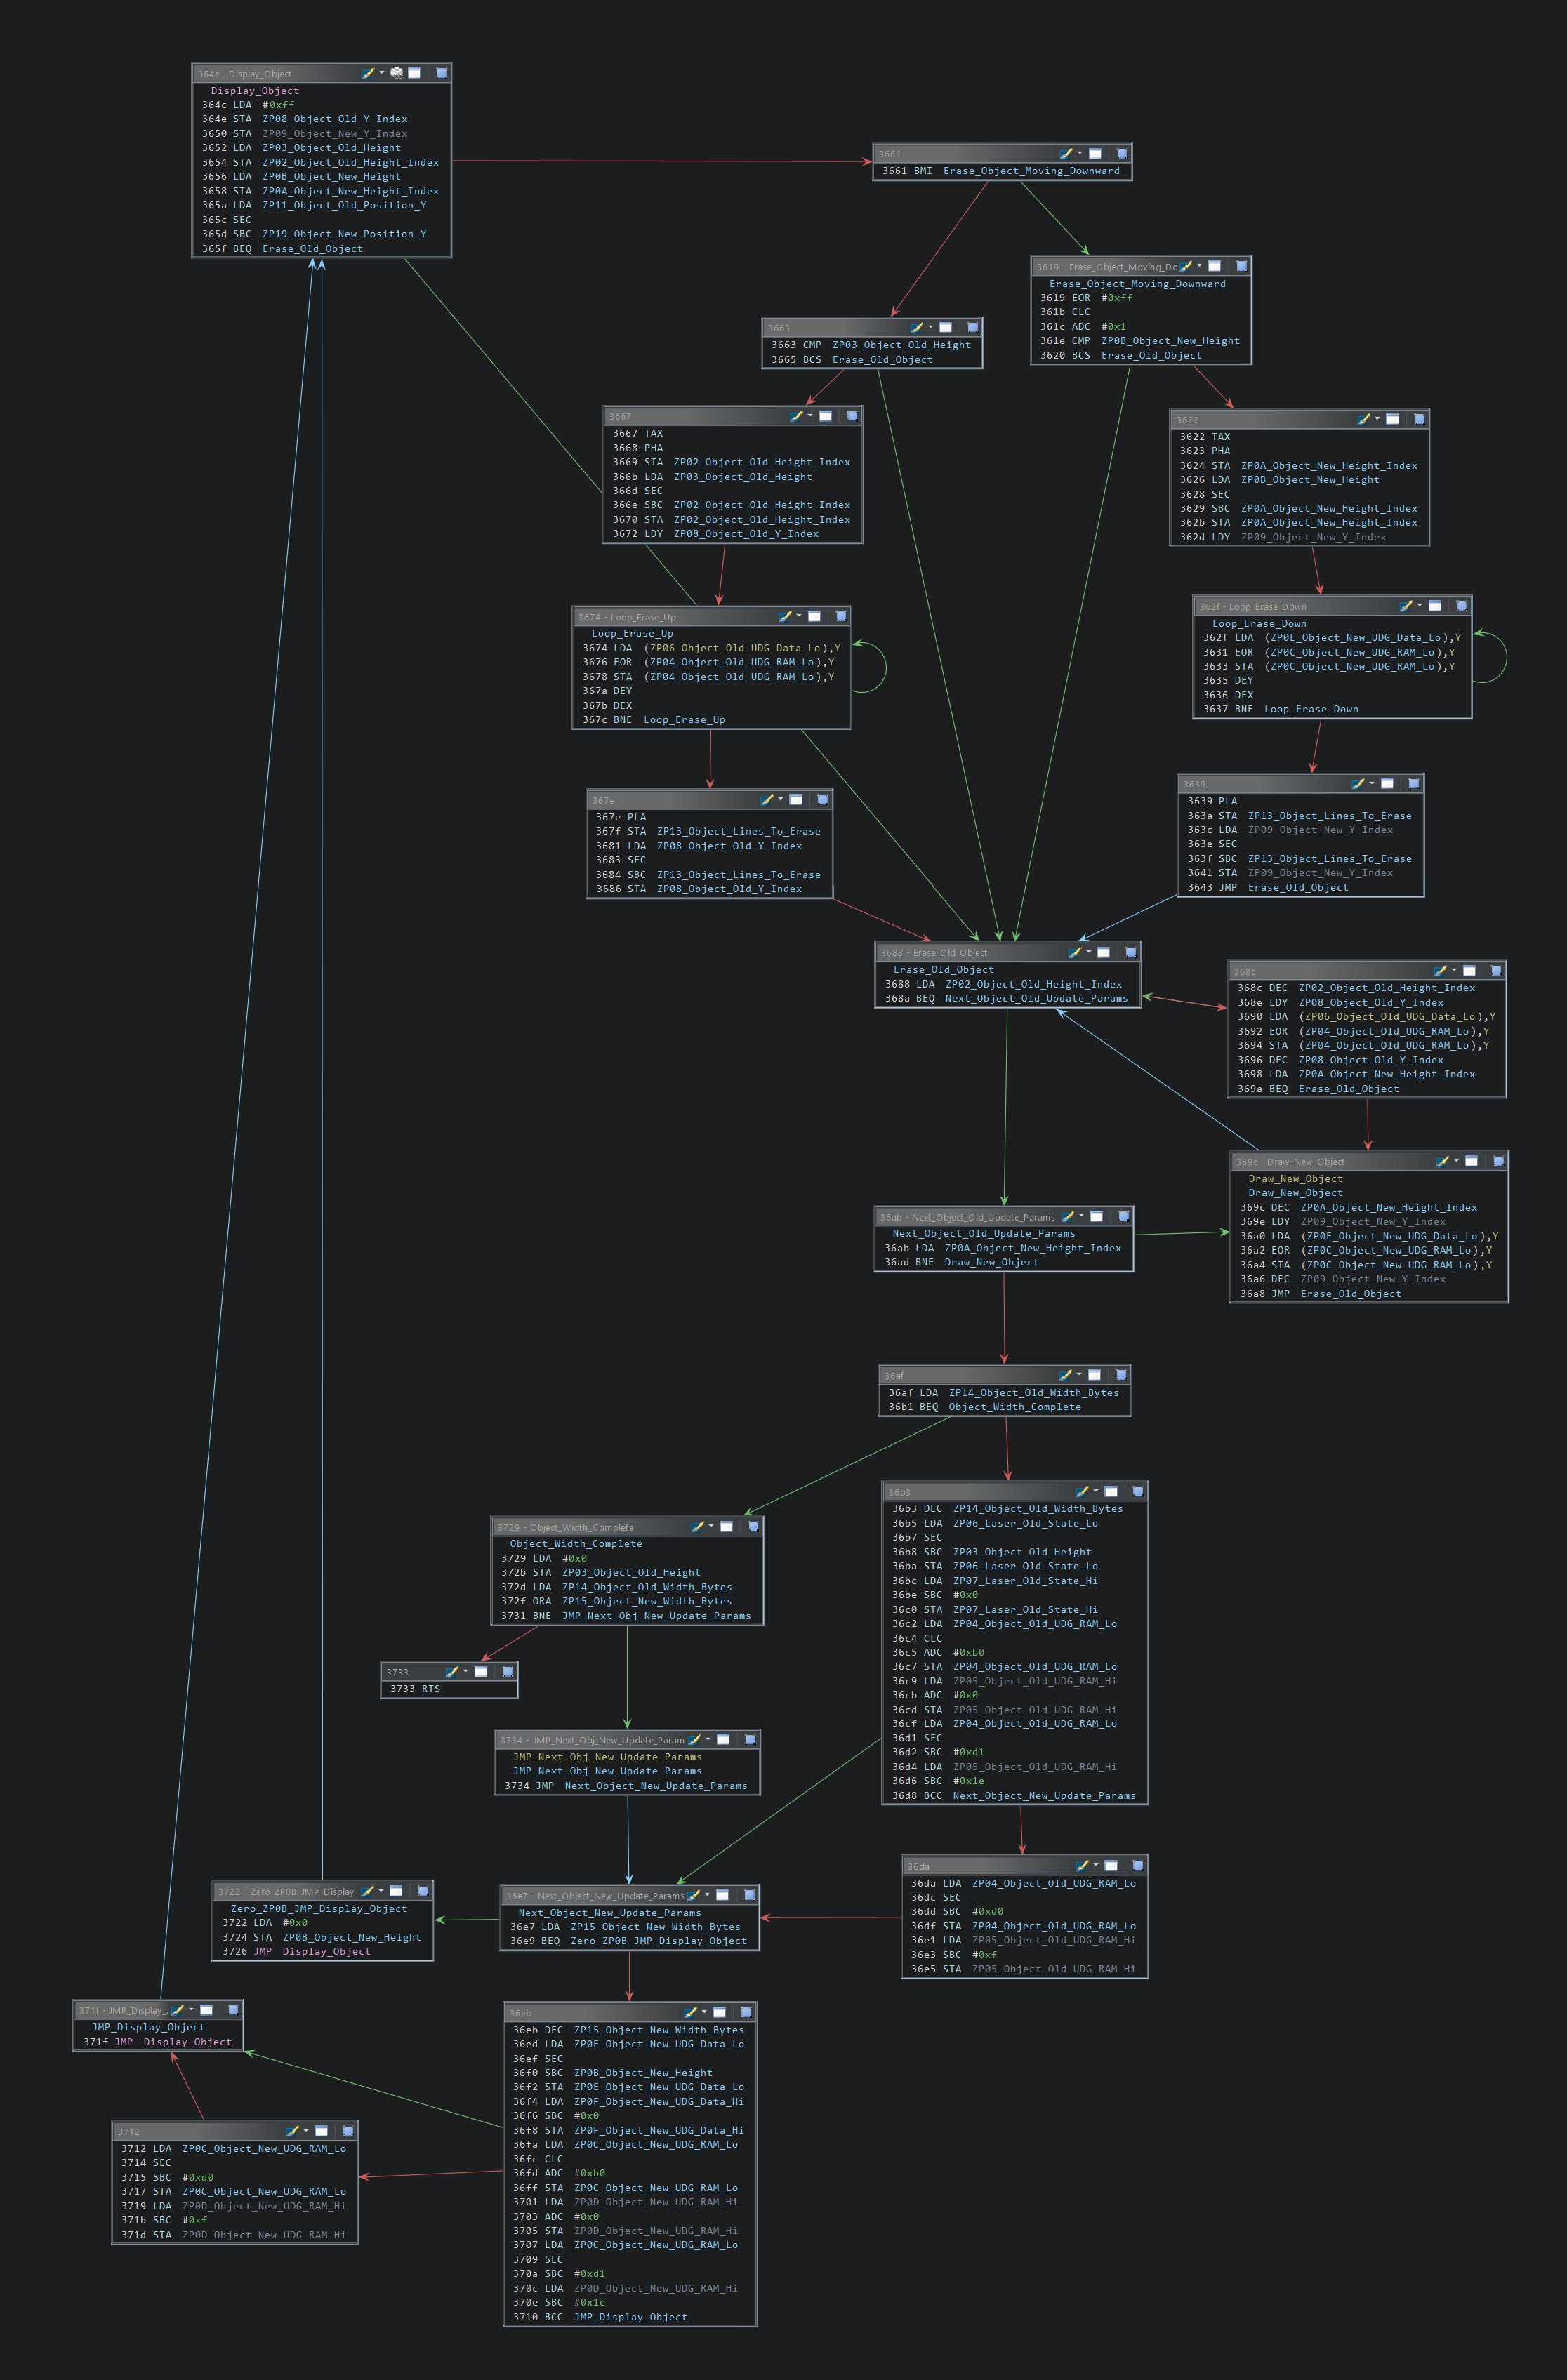Open color dropdown arrow on block 36e7 Next_Object_New_Update_Params
This screenshot has width=1567, height=2380.
click(x=707, y=1894)
